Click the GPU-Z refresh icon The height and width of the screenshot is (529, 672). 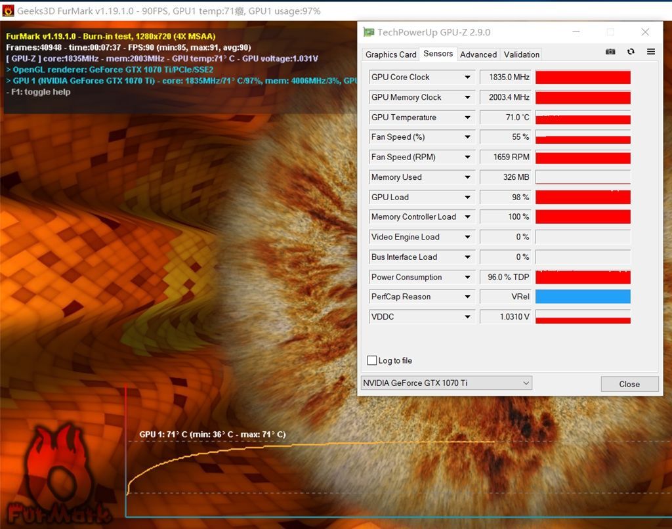point(631,52)
